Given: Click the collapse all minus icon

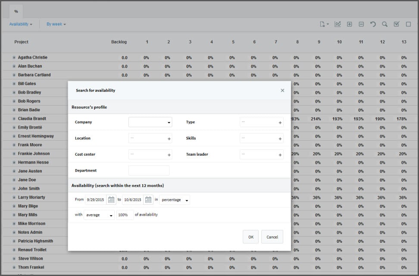Looking at the screenshot, I should tap(361, 24).
